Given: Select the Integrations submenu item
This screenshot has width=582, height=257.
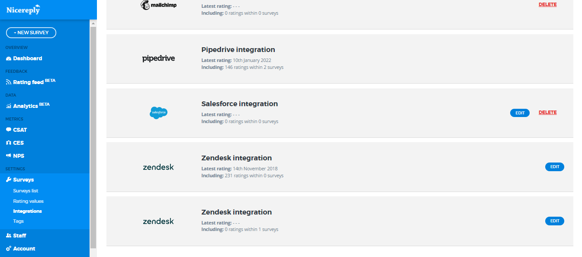Looking at the screenshot, I should point(27,211).
